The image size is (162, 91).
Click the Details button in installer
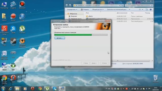(60, 38)
